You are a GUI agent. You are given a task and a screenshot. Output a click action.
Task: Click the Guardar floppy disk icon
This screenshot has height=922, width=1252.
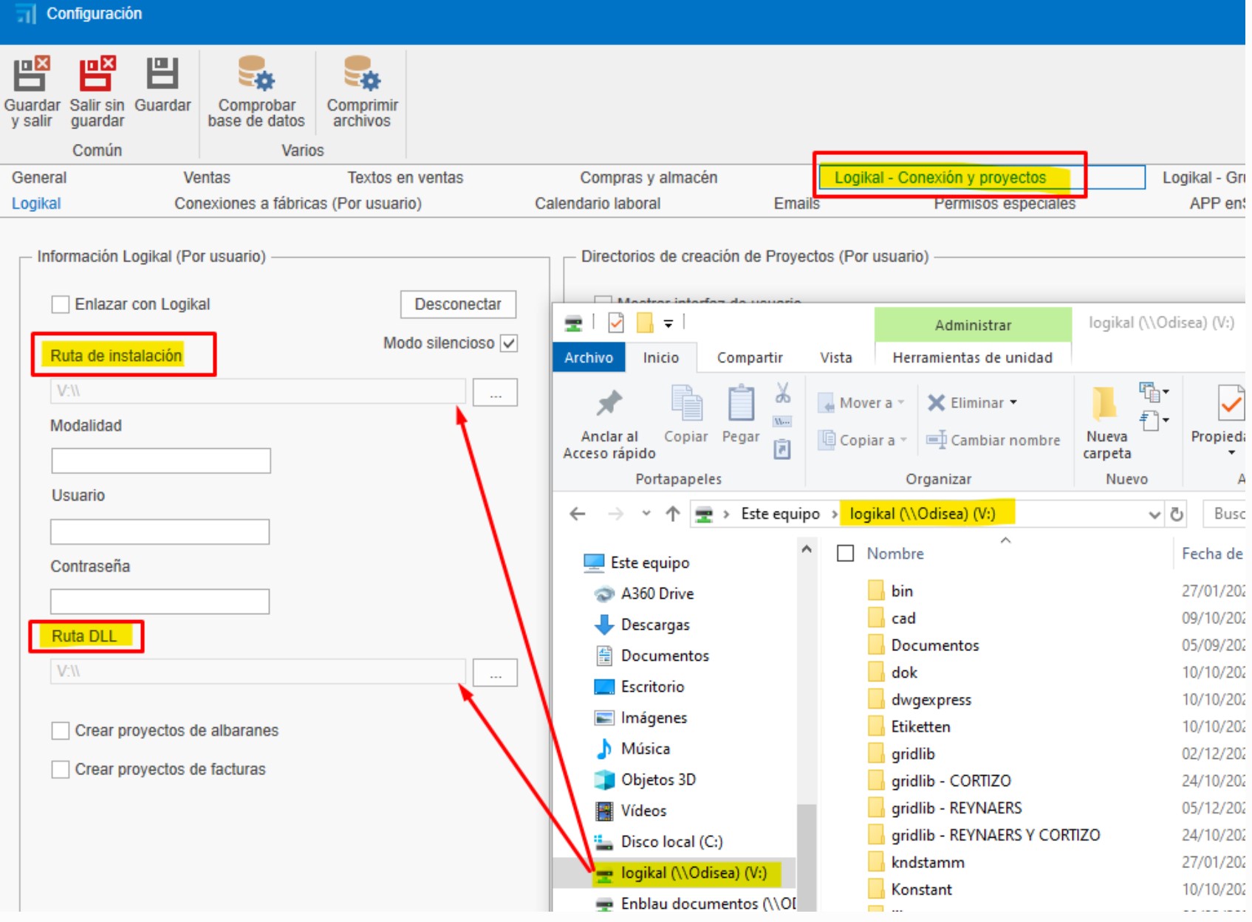pos(163,74)
